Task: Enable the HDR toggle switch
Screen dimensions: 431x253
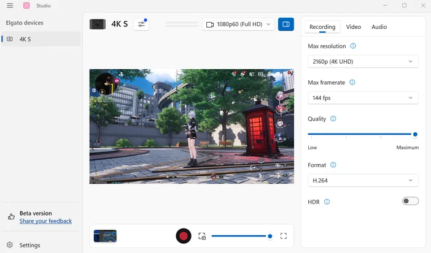Action: (410, 201)
